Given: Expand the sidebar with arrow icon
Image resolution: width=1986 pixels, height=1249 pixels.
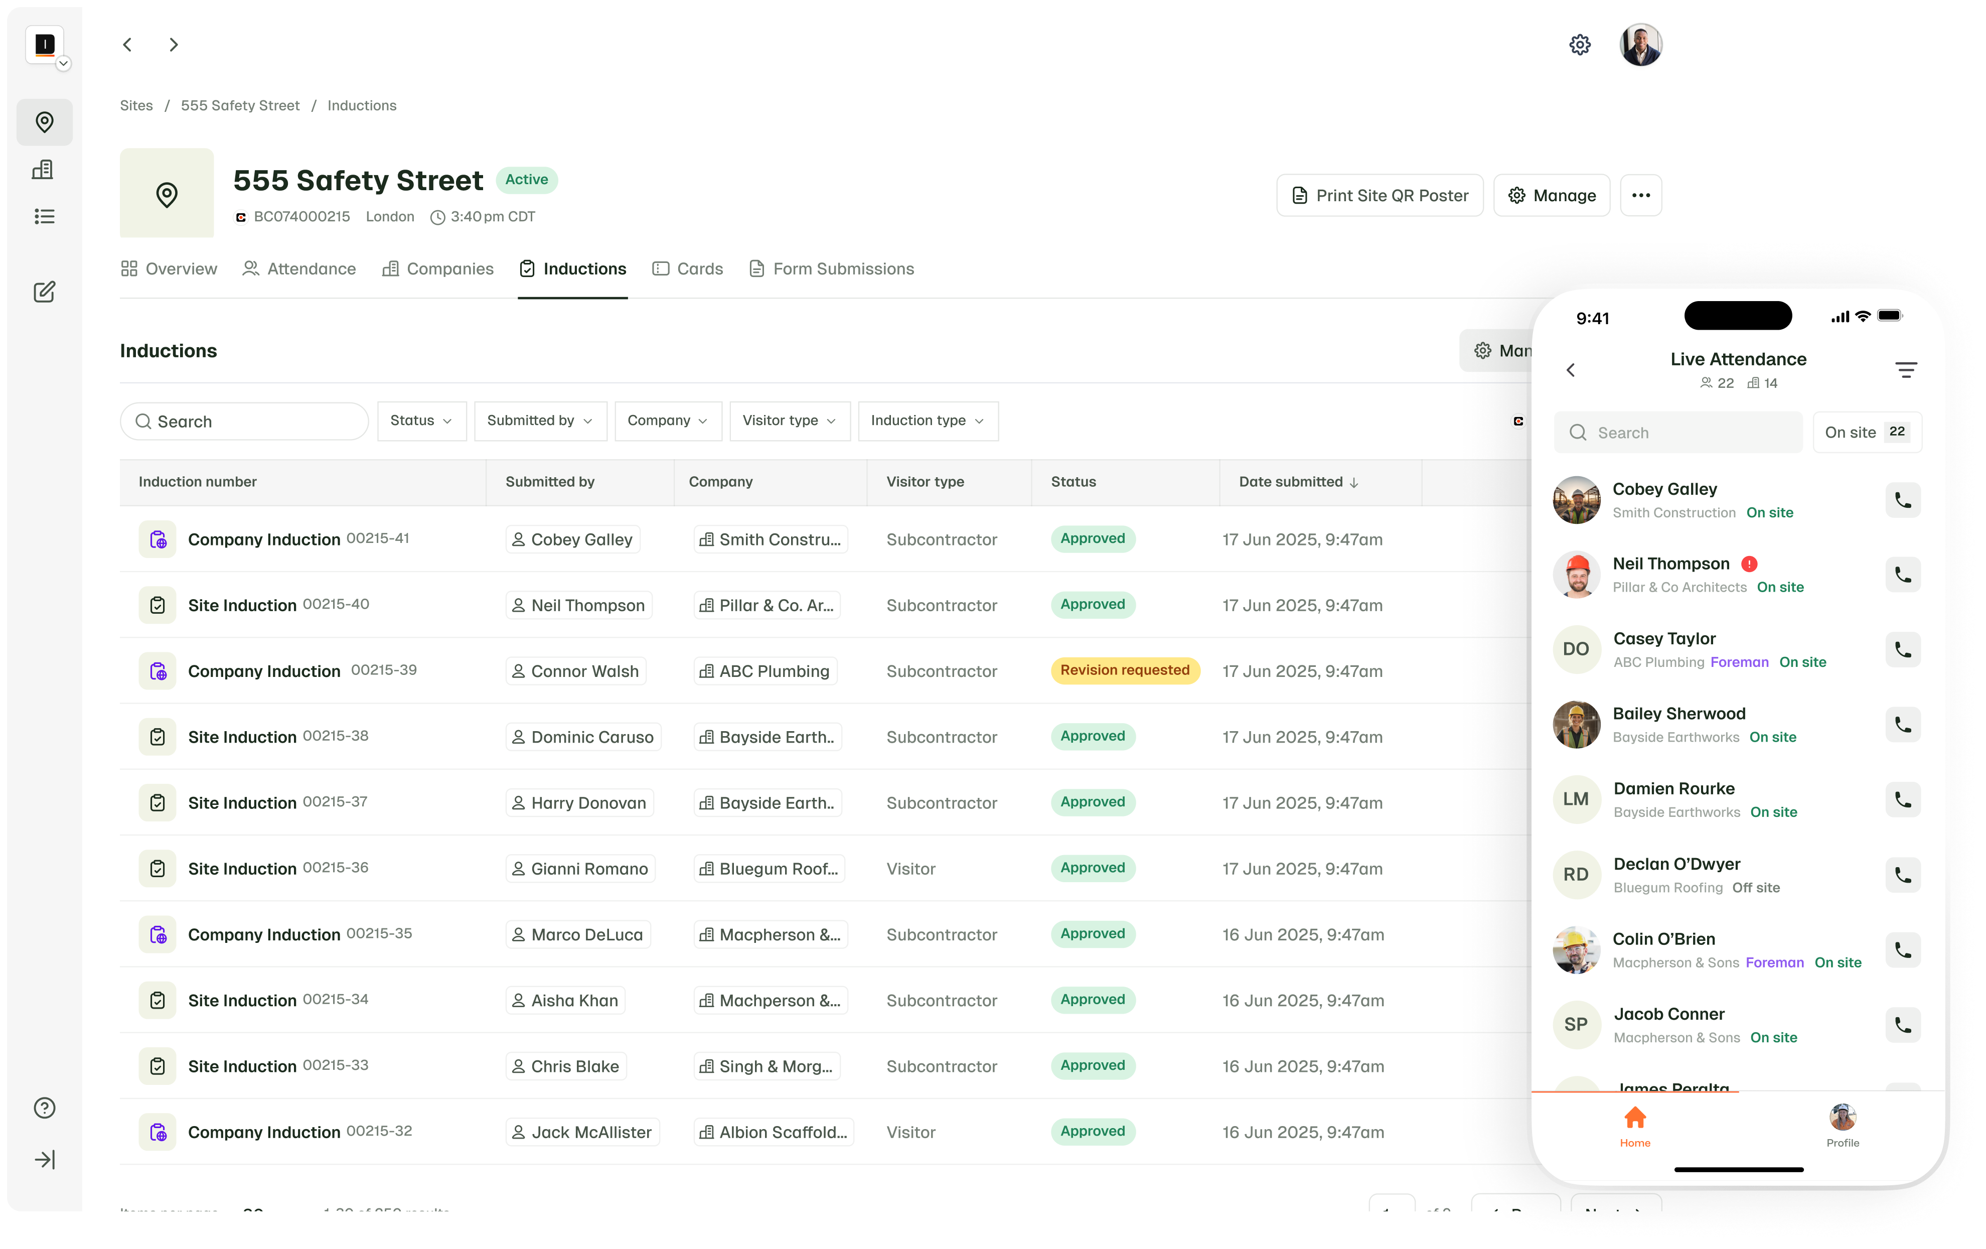Looking at the screenshot, I should (x=45, y=1160).
